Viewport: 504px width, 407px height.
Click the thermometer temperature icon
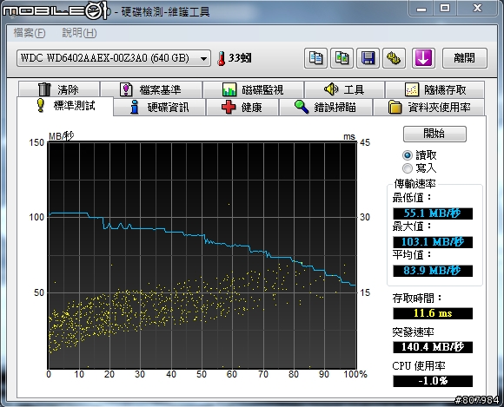(x=221, y=58)
